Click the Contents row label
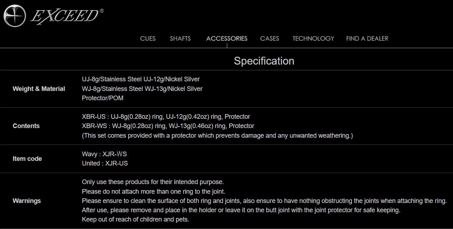Screen dimensions: 453x229 (26, 126)
